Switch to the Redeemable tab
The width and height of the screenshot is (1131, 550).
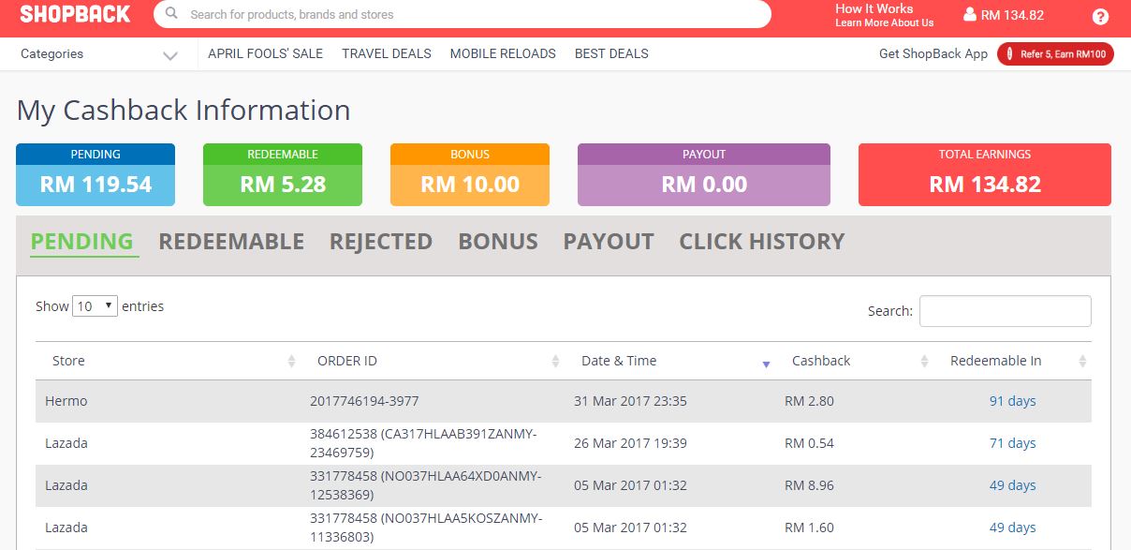point(231,242)
